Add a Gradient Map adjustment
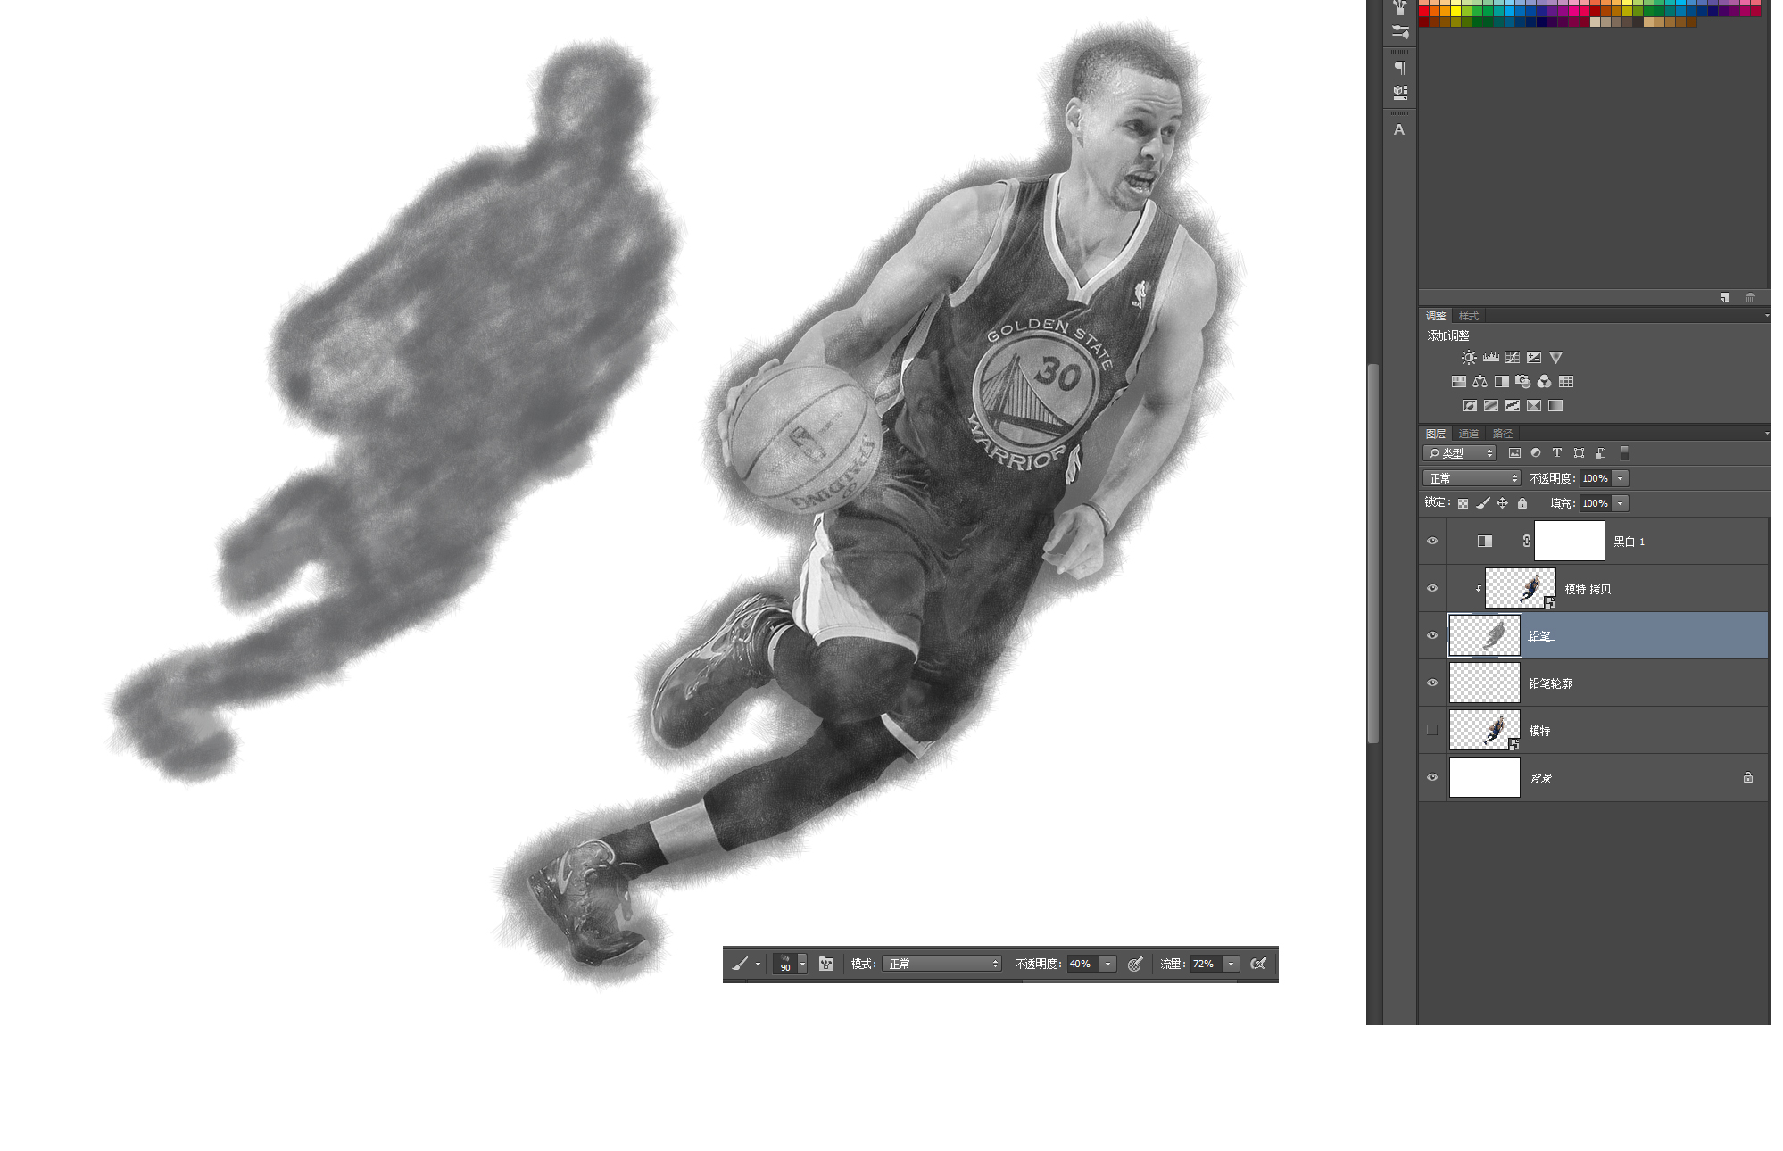This screenshot has width=1783, height=1151. point(1555,406)
